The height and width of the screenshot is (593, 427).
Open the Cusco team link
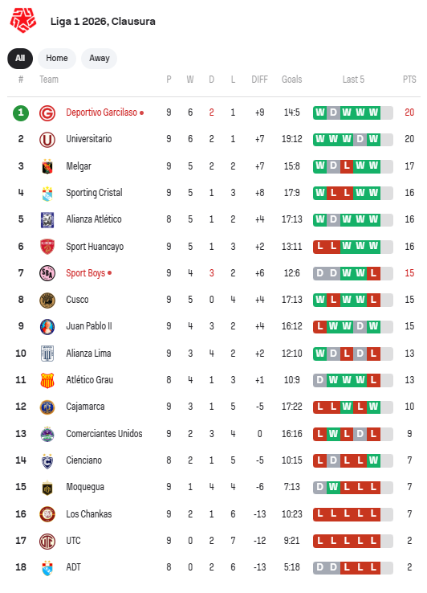tap(77, 300)
